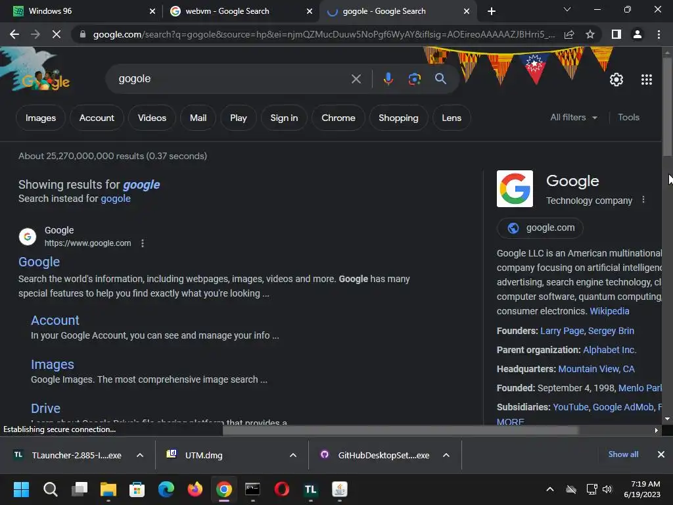The width and height of the screenshot is (673, 505).
Task: Open Chrome side panel icon
Action: click(x=616, y=34)
